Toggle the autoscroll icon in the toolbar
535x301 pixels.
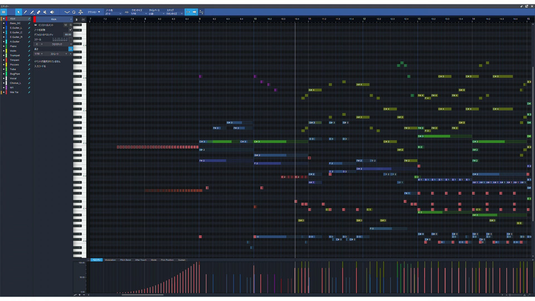click(x=188, y=12)
